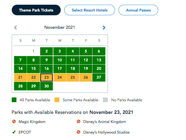Screen dimensions: 186x140
Task: Select November 2 on the calendar
Action: click(46, 51)
